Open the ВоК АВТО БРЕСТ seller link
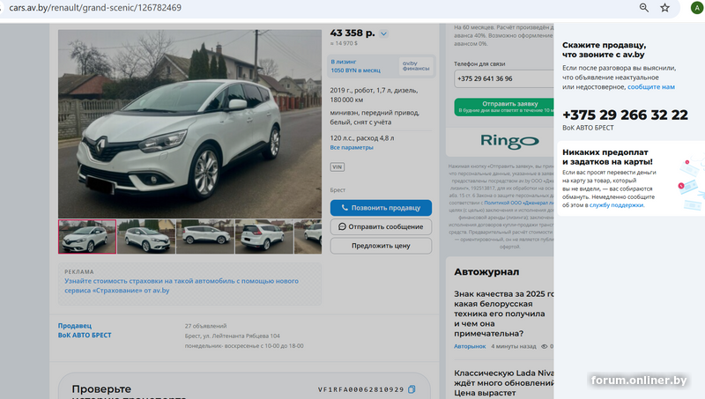This screenshot has height=399, width=705. tap(85, 336)
